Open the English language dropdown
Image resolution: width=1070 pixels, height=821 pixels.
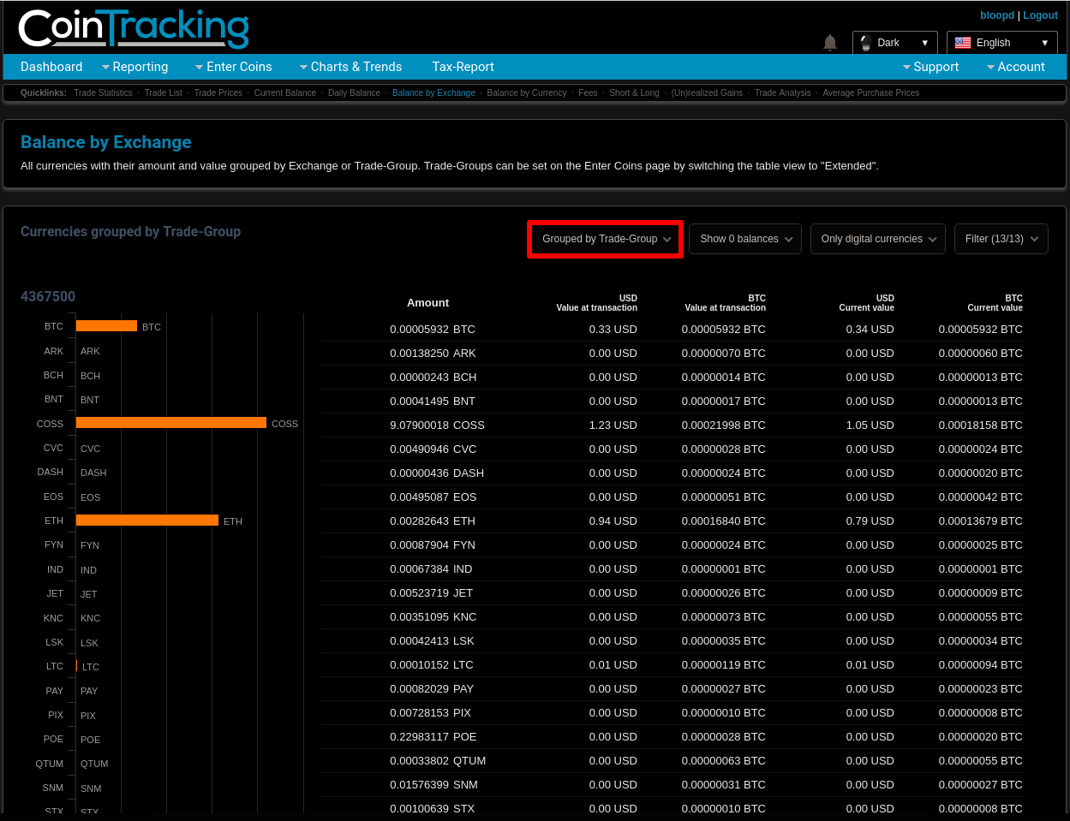pos(1001,42)
